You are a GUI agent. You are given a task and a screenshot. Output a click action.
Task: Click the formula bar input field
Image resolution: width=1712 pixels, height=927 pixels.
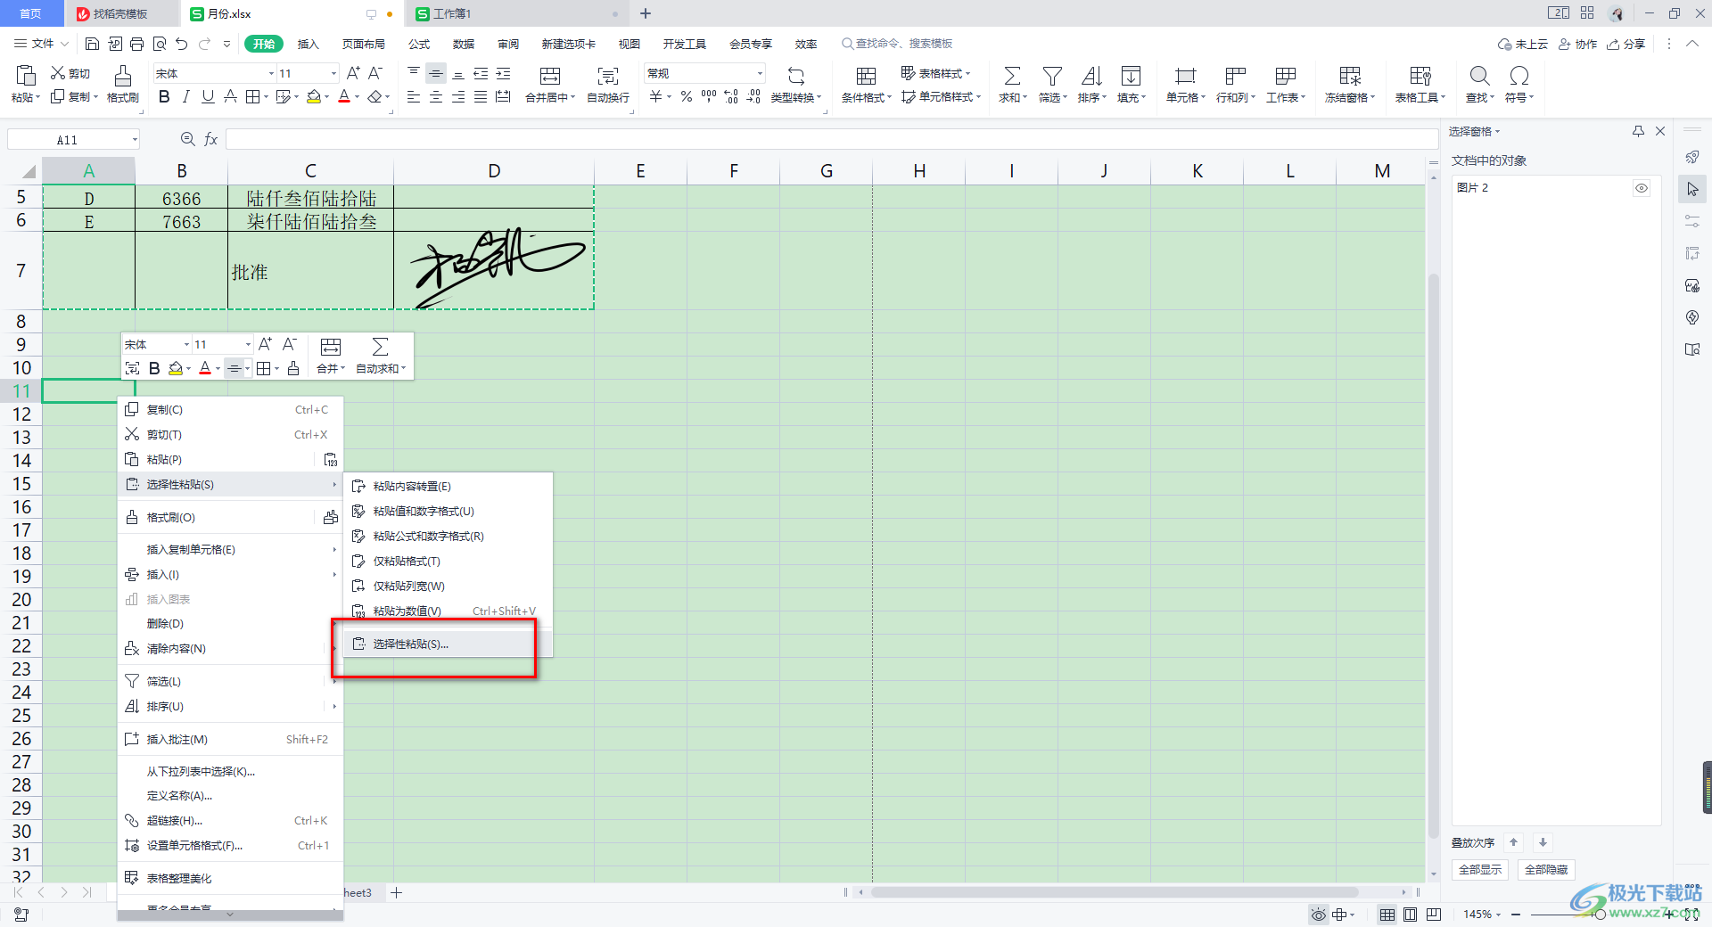click(x=831, y=139)
